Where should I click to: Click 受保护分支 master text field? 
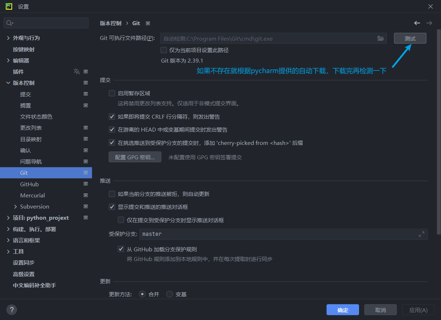point(284,234)
